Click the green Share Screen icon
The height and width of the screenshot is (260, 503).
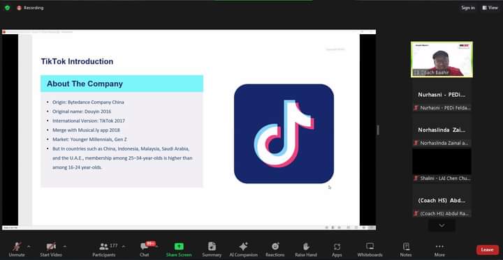(179, 246)
